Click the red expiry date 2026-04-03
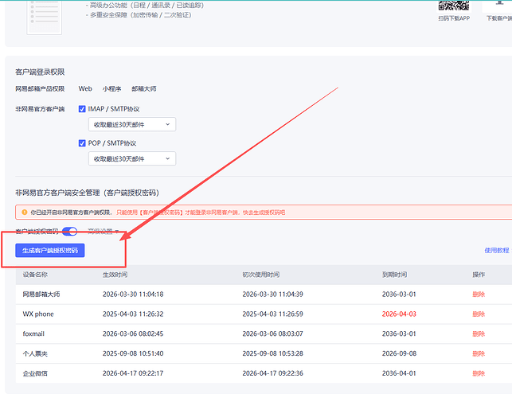This screenshot has height=398, width=512. click(x=399, y=314)
